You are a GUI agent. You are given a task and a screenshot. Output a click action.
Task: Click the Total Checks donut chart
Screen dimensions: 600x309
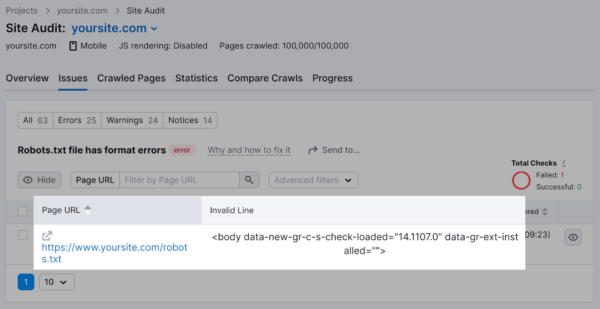[x=521, y=181]
